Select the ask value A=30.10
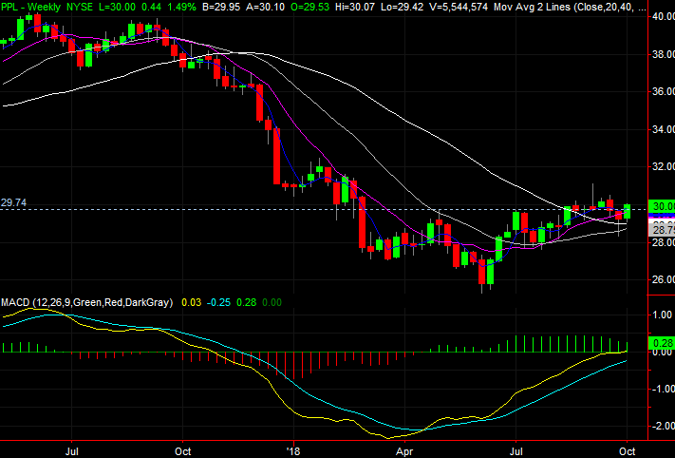 click(x=265, y=7)
